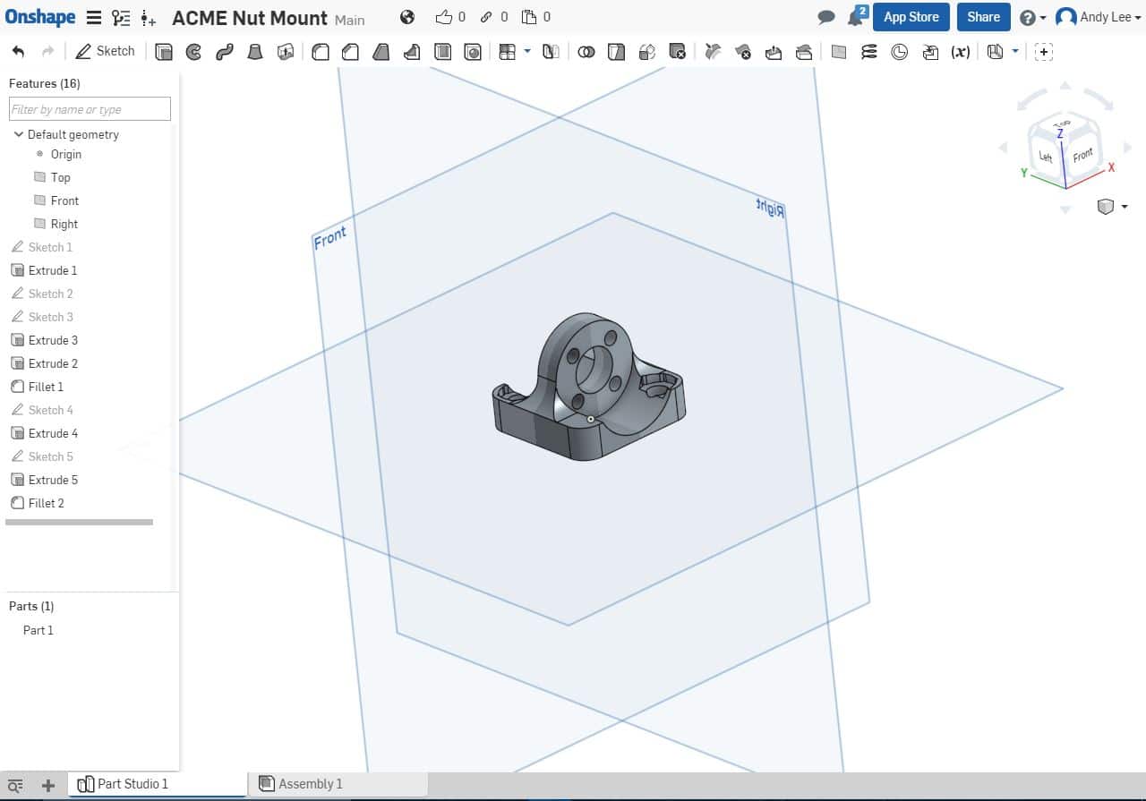Select the Shell tool
The height and width of the screenshot is (801, 1146).
pyautogui.click(x=442, y=52)
